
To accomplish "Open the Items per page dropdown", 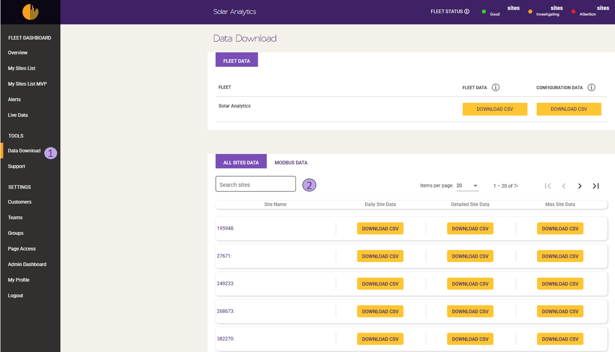I will point(467,186).
